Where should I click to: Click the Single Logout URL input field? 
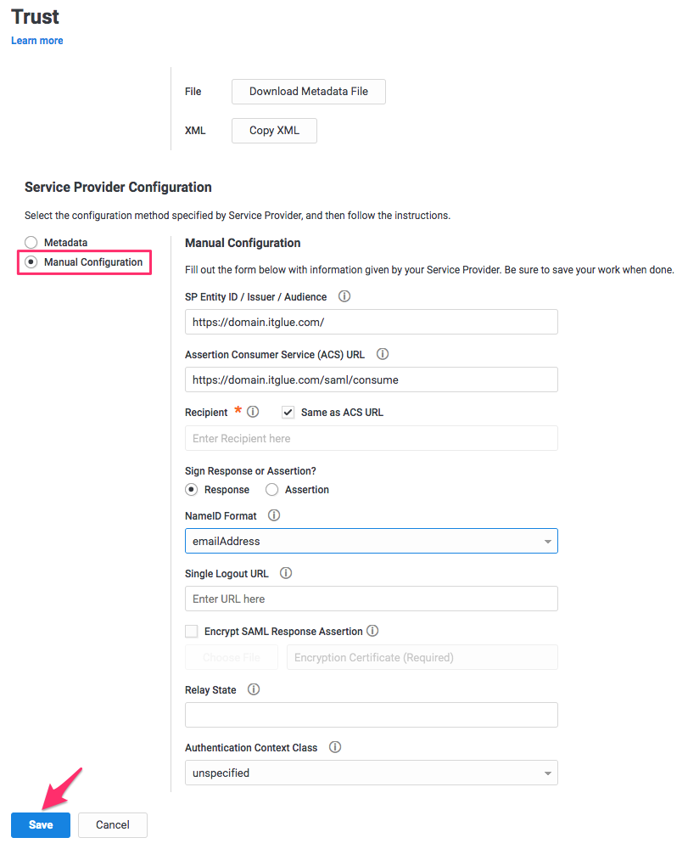[371, 599]
